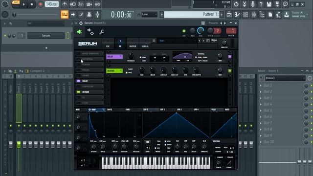The height and width of the screenshot is (176, 313).
Task: Add a new channel with the plus button
Action: [x=46, y=48]
